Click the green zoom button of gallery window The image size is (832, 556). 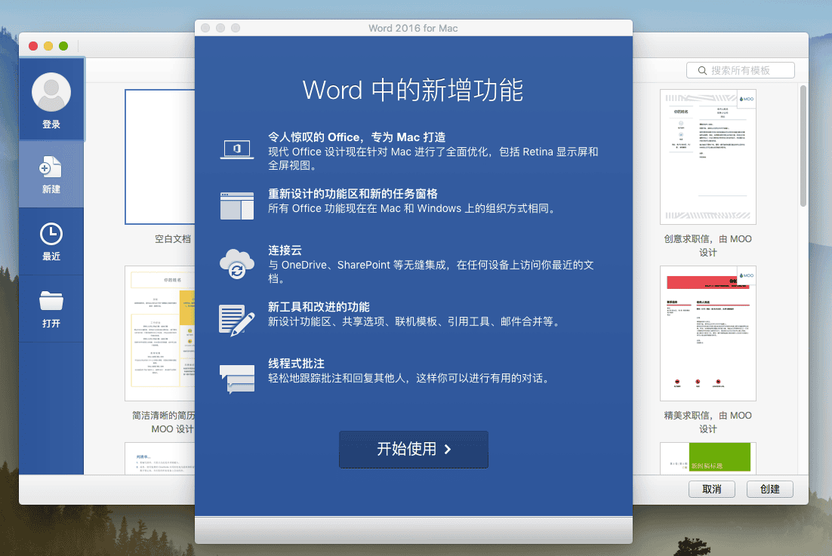click(63, 46)
